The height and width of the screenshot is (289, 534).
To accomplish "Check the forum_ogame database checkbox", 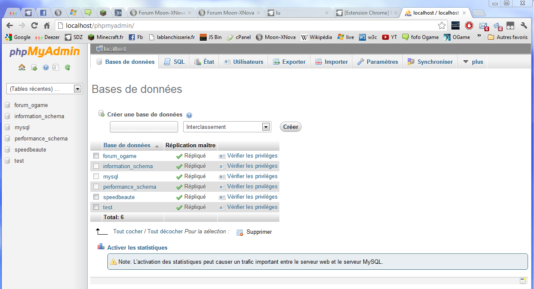I will coord(96,156).
